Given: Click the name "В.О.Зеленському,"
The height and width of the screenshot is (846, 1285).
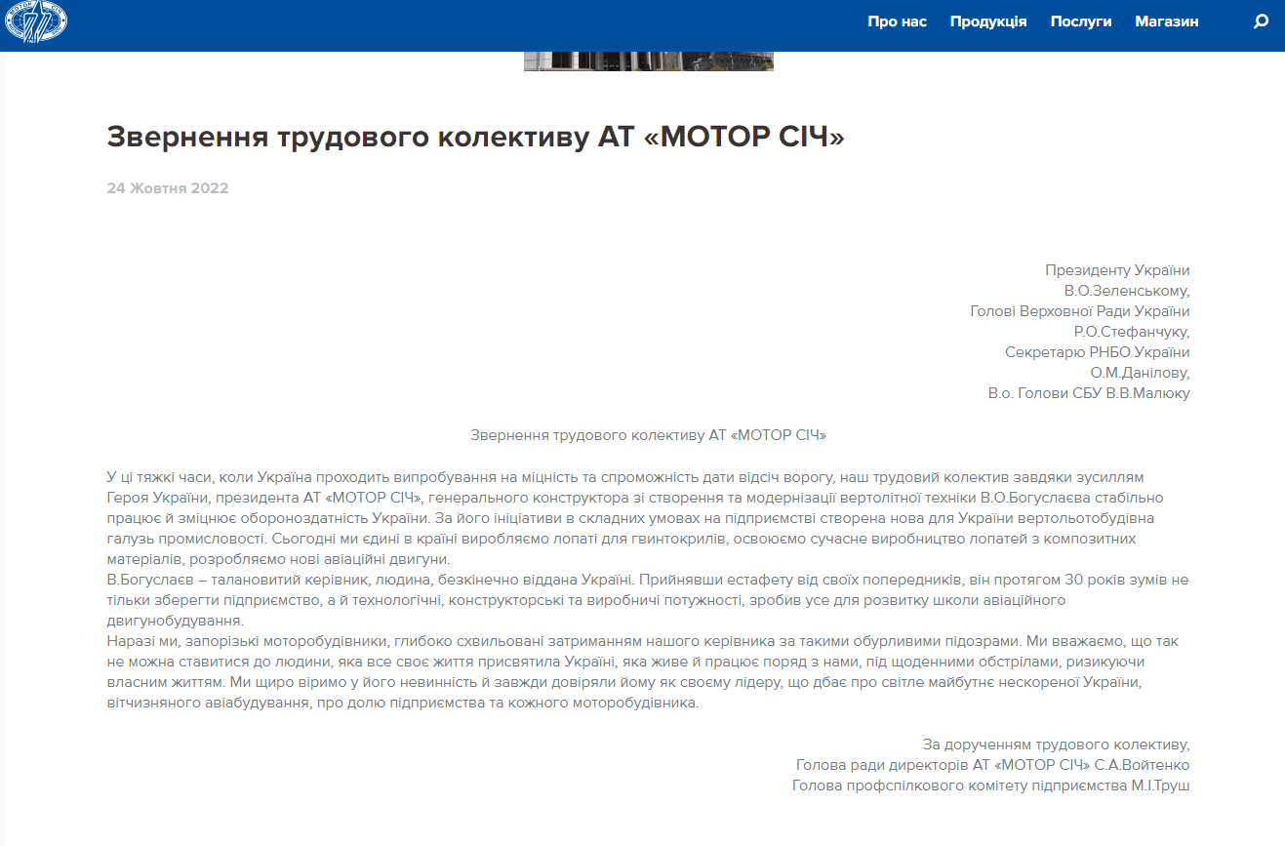Looking at the screenshot, I should point(1127,291).
